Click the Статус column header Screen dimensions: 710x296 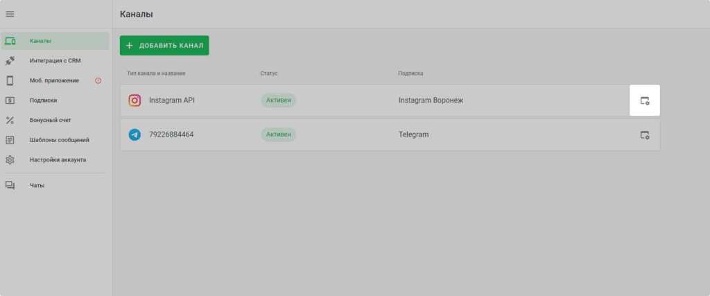(x=269, y=73)
